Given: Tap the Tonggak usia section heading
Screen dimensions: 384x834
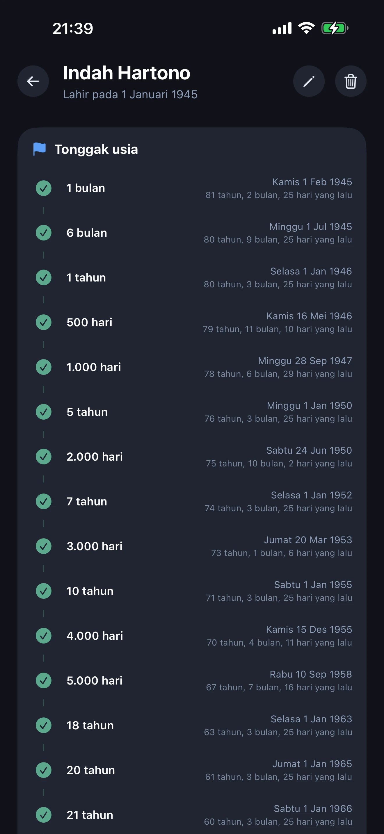Looking at the screenshot, I should point(96,149).
